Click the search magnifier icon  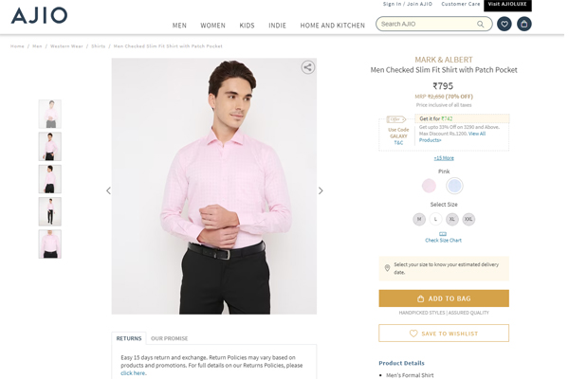coord(481,24)
